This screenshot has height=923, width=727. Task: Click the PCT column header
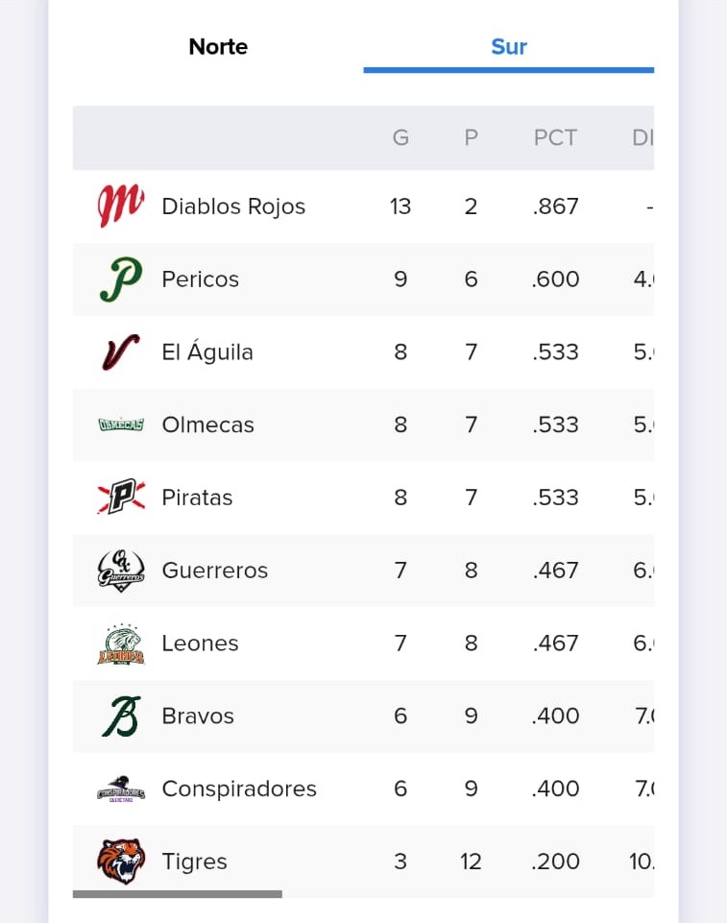coord(555,138)
